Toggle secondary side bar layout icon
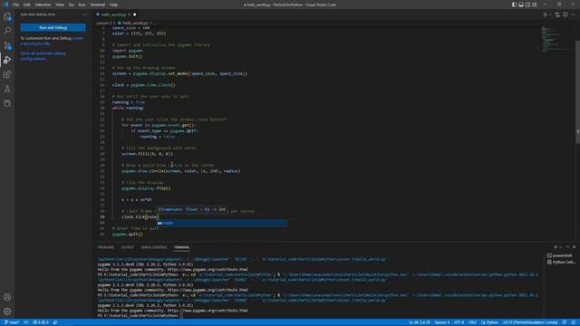The image size is (580, 326). coord(527,5)
